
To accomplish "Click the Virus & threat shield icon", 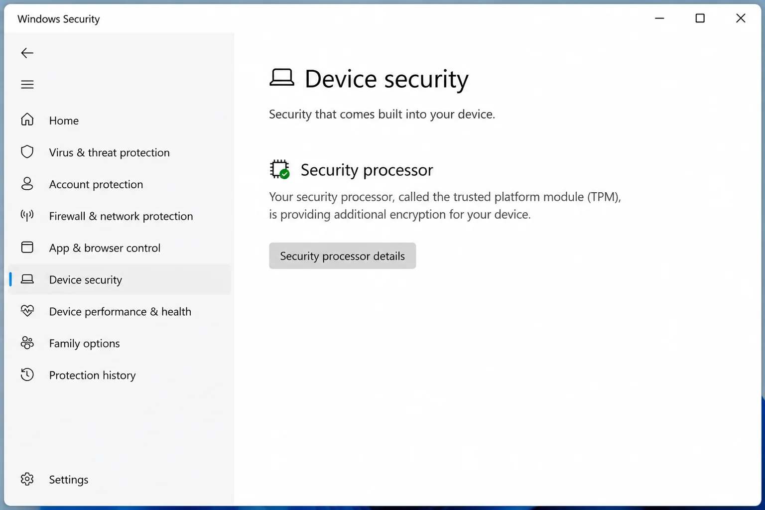I will (27, 152).
